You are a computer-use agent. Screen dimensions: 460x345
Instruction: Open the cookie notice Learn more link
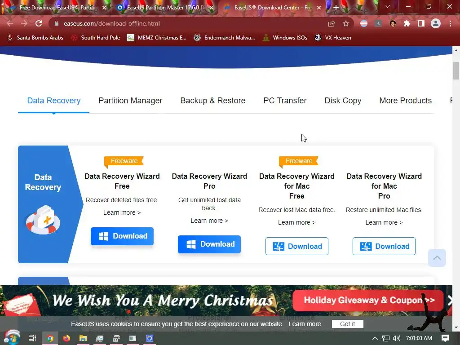305,324
